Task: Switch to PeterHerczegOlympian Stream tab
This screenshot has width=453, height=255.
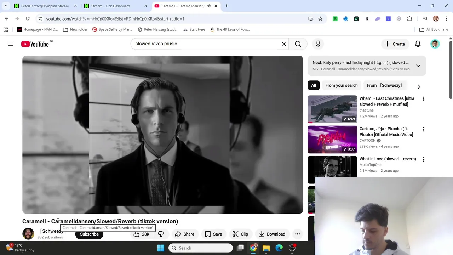Action: click(x=45, y=6)
